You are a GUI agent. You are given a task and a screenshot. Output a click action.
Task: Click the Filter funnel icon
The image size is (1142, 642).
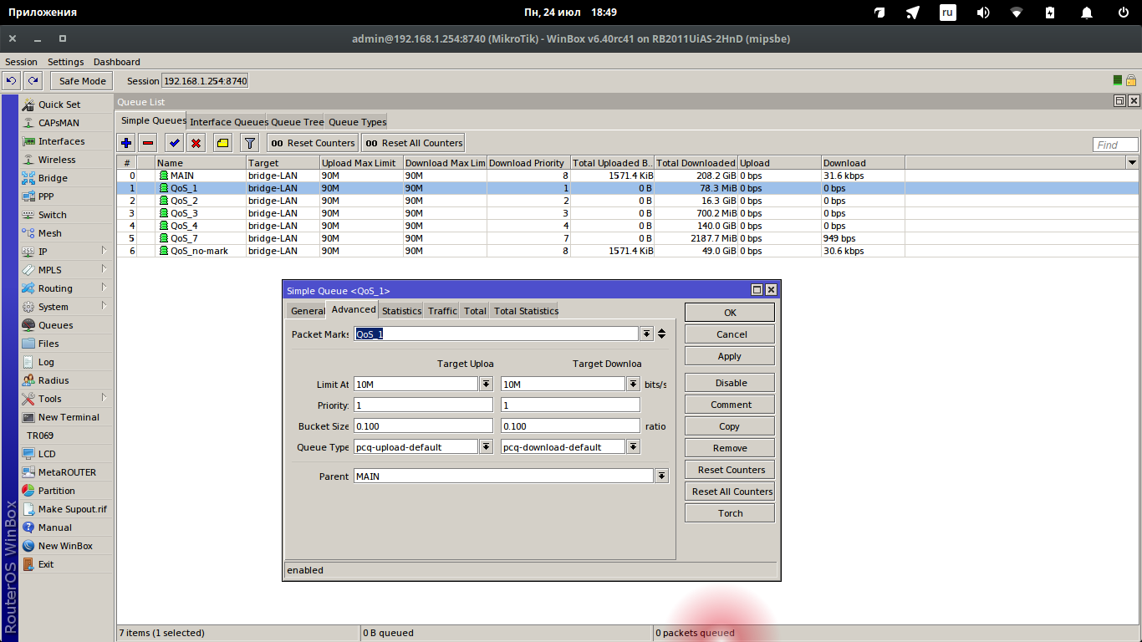pos(249,143)
